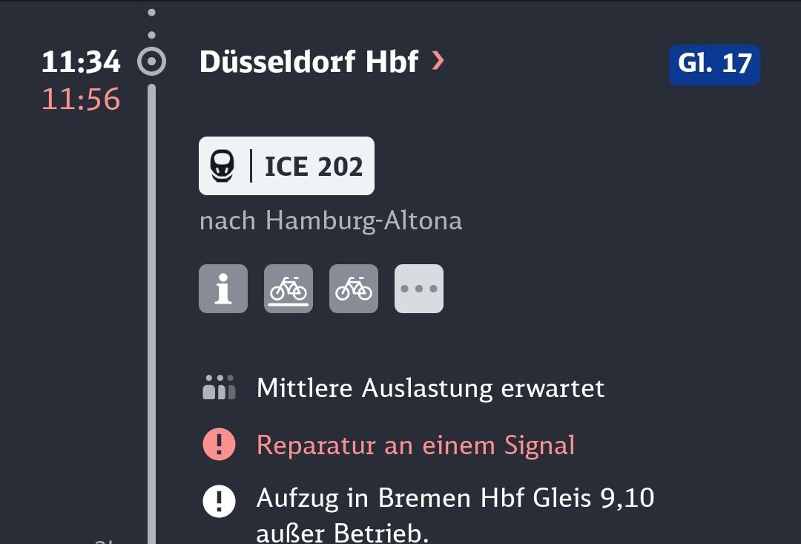Tap "Mittlere Auslastung erwartet" text
The image size is (801, 544).
[430, 388]
